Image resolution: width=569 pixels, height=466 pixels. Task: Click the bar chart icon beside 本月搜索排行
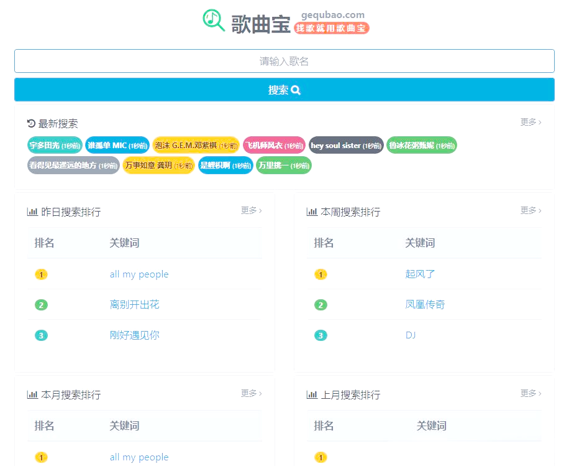coord(32,394)
